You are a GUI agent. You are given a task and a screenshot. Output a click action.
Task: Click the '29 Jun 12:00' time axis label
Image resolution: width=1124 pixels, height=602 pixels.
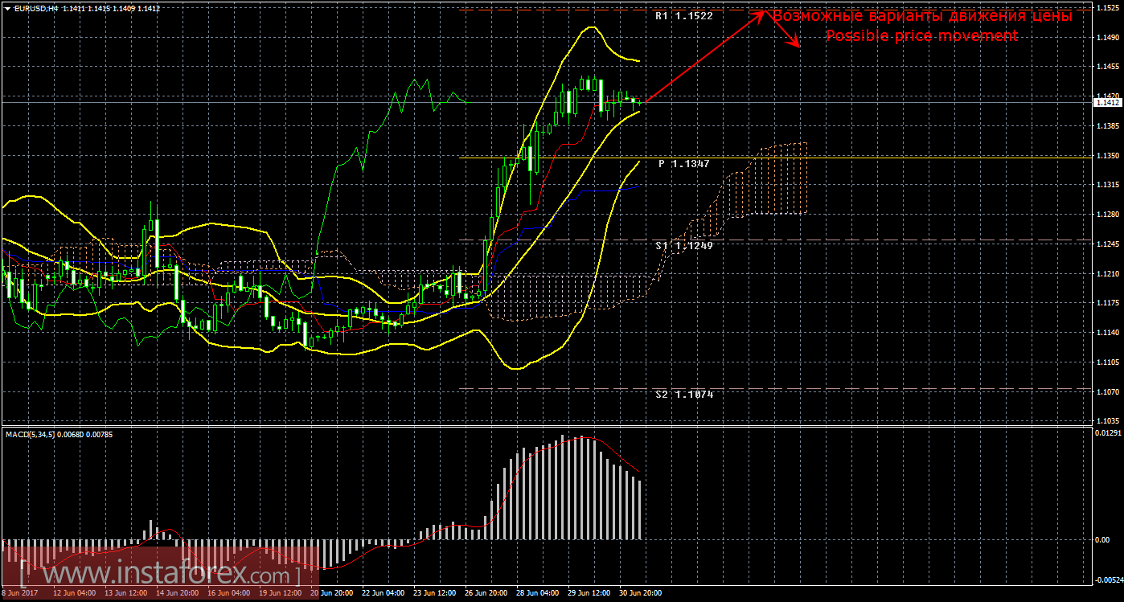tap(589, 594)
